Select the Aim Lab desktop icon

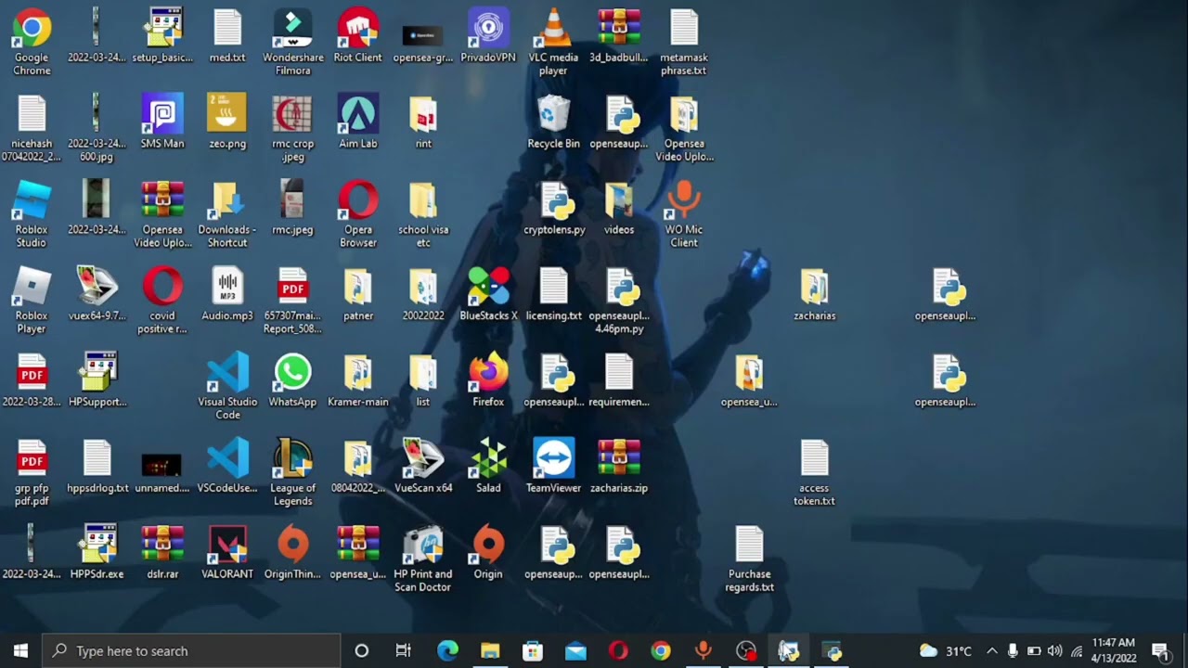pos(358,122)
